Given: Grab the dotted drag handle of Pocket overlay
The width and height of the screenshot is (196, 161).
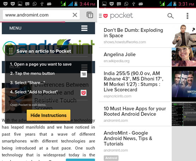Looking at the screenshot, I should pyautogui.click(x=11, y=51).
